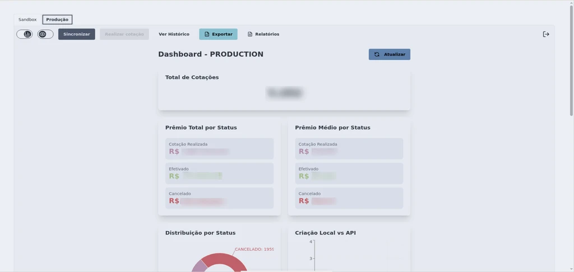Image resolution: width=574 pixels, height=272 pixels.
Task: Select Cotação Realizada under Prêmio Médio
Action: coord(349,148)
